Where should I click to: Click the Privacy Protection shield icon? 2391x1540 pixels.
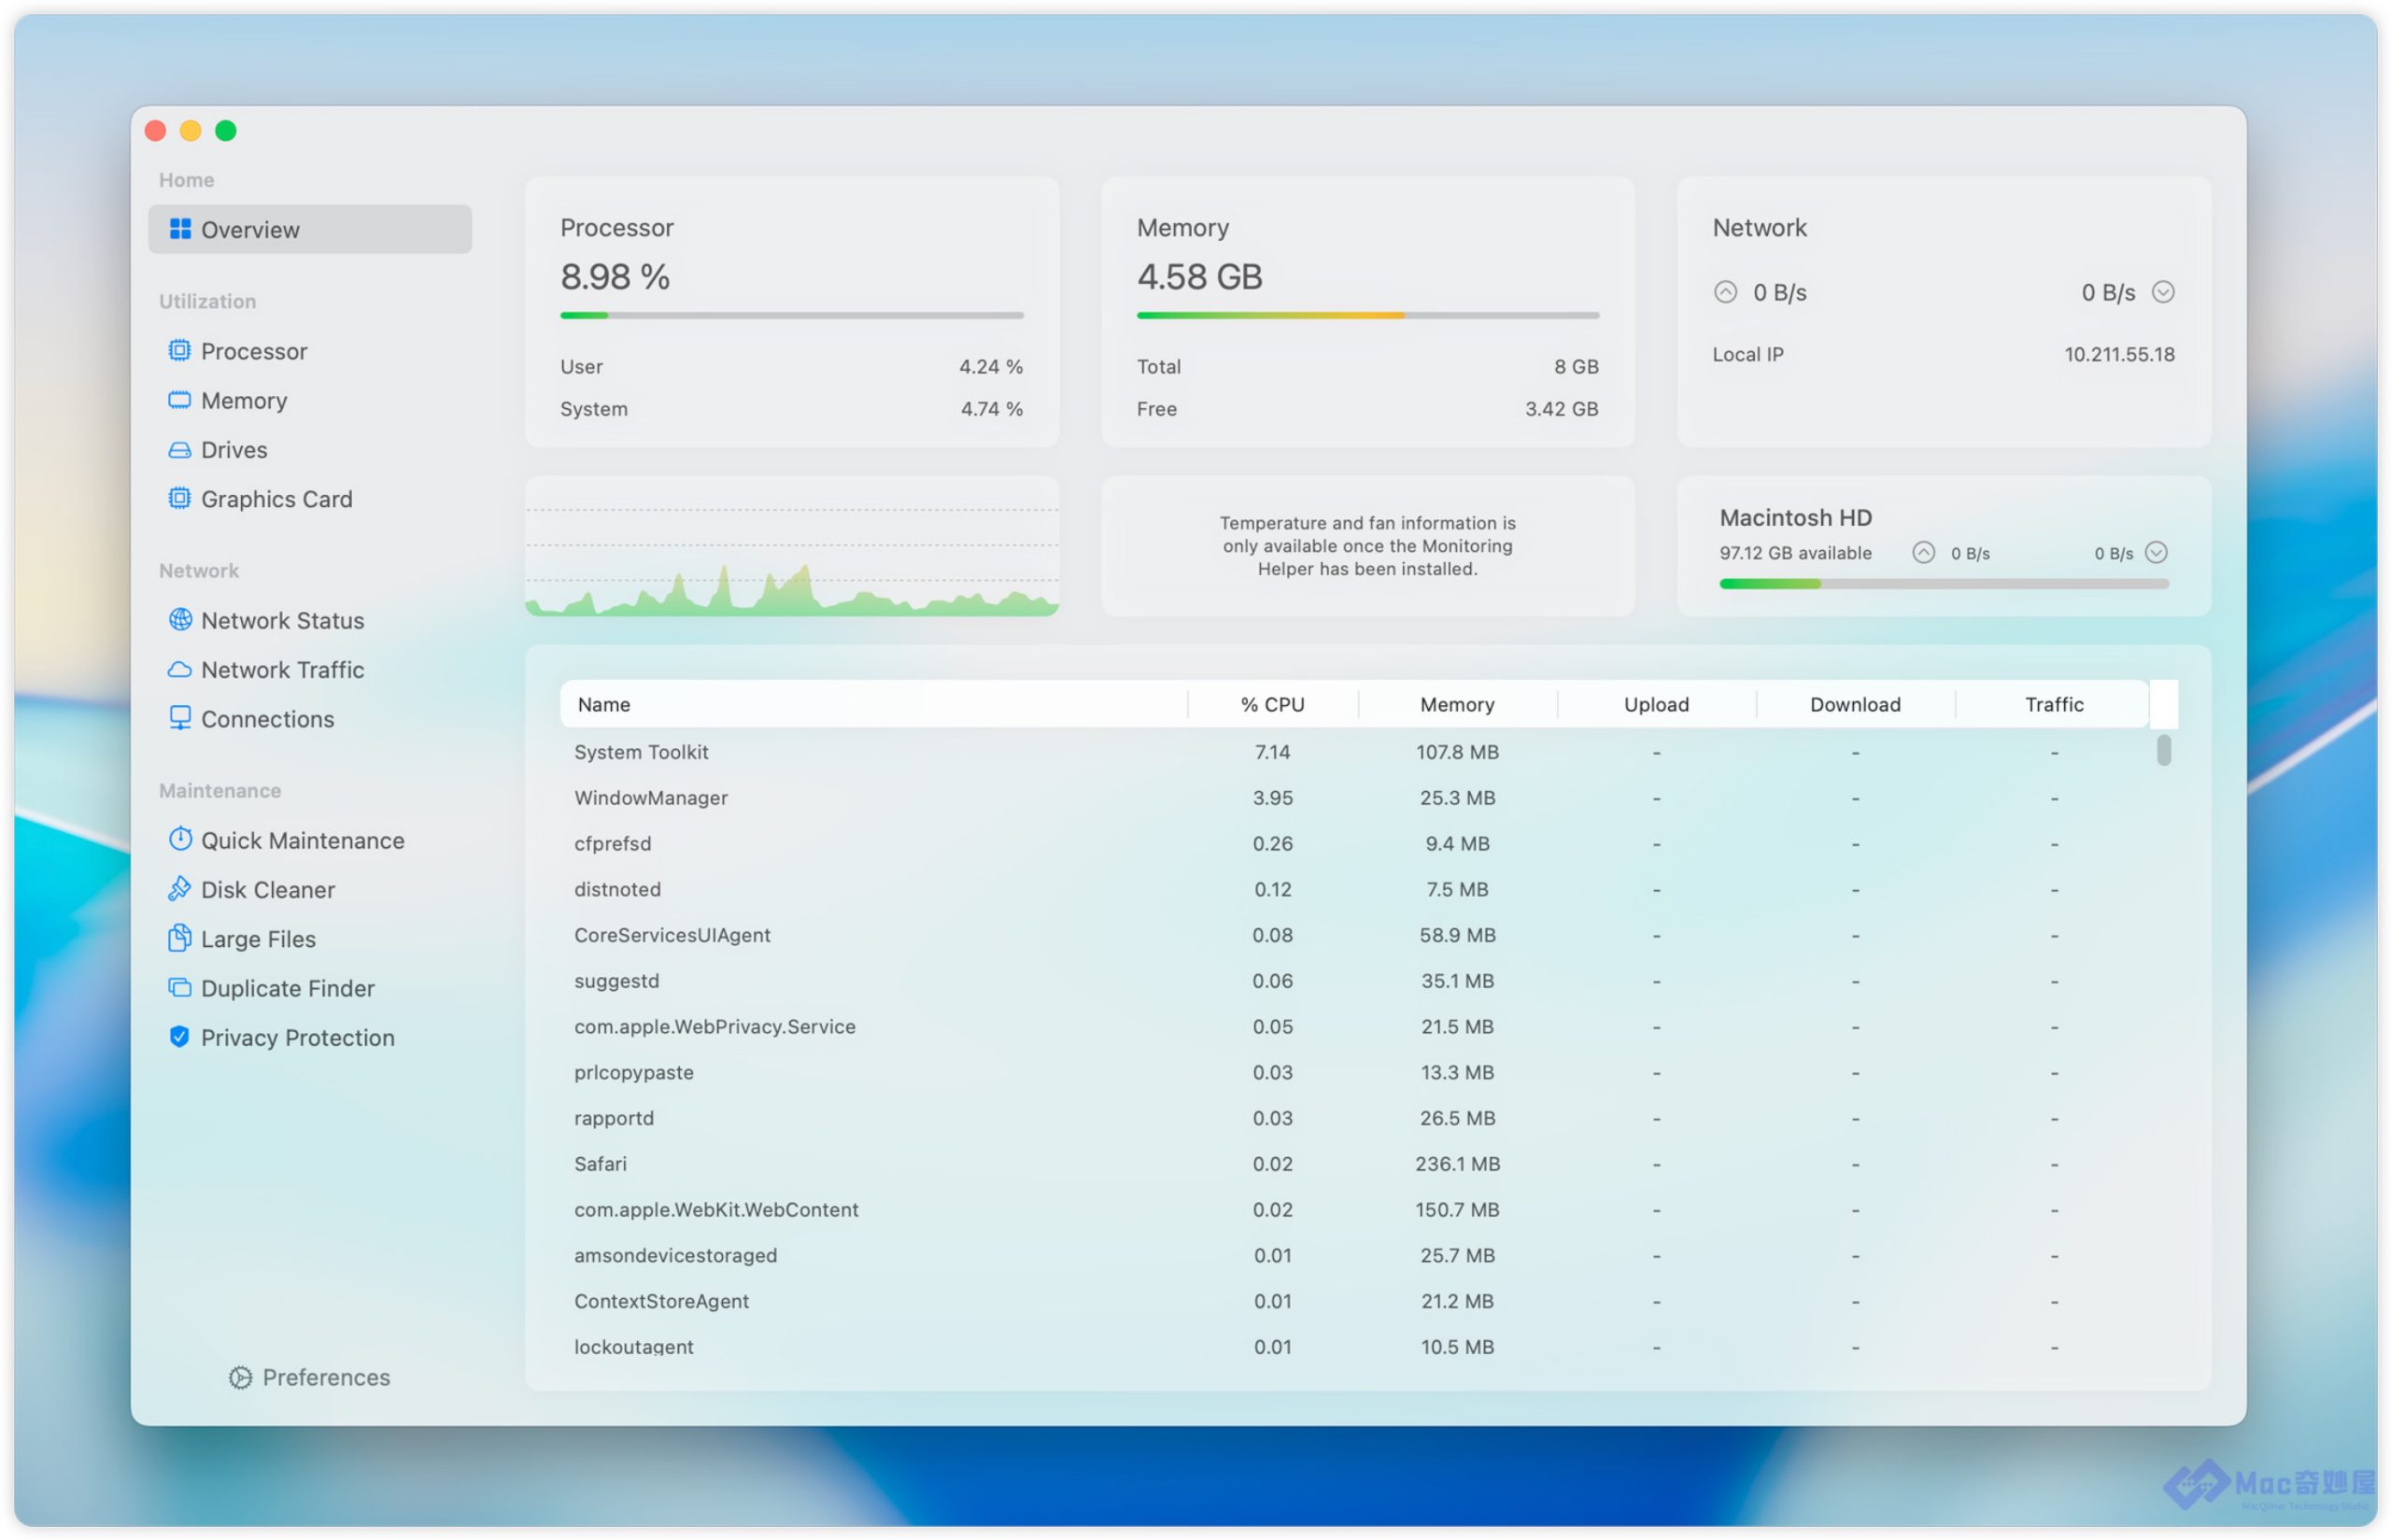(179, 1037)
